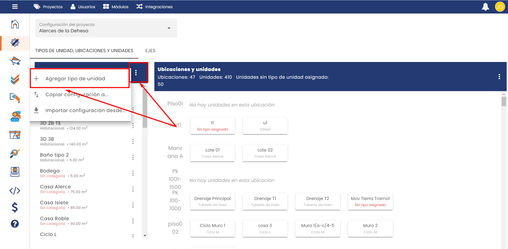
Task: Expand the project configuration dropdown
Action: click(x=169, y=28)
